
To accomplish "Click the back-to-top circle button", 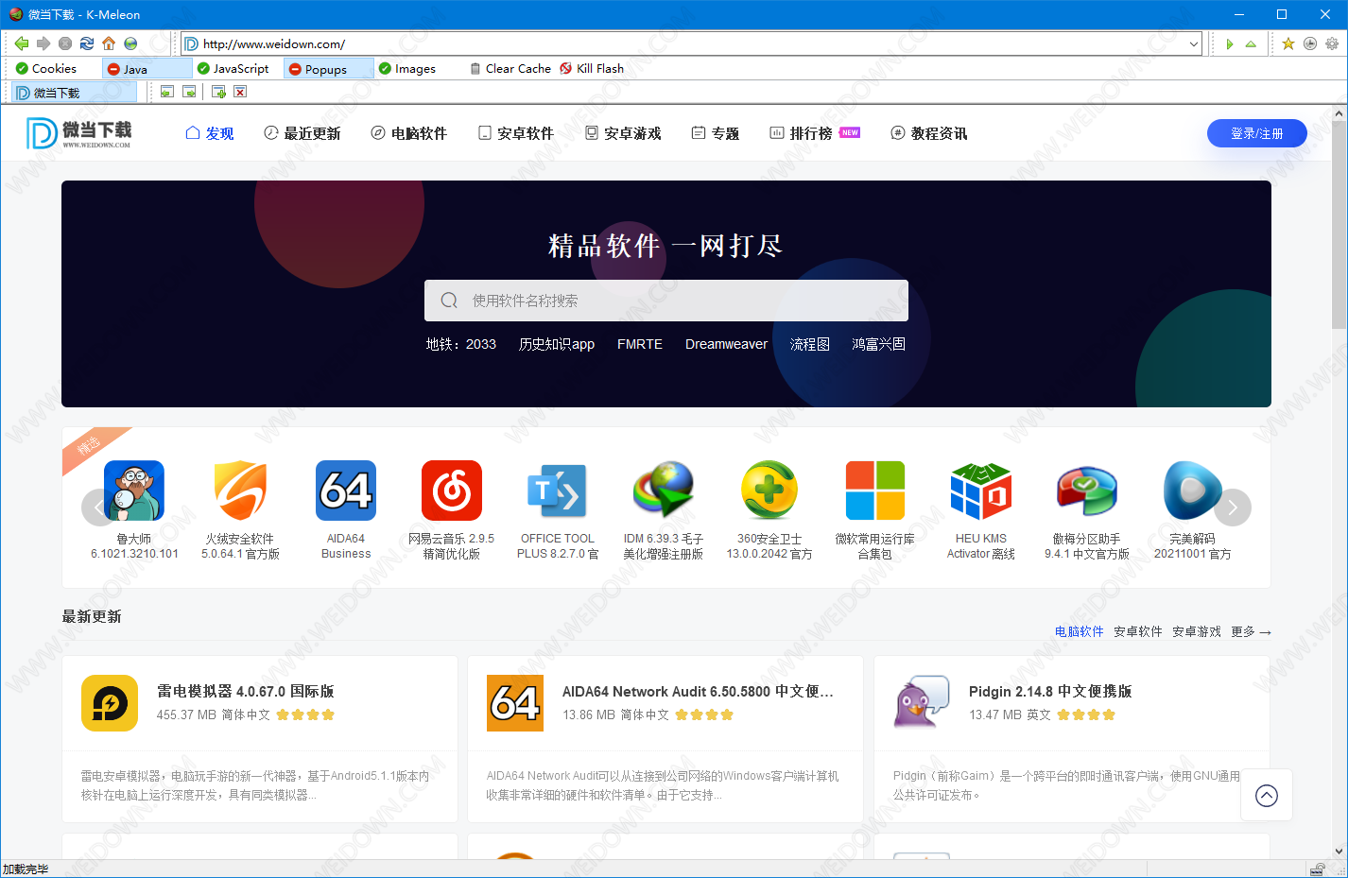I will pos(1267,796).
